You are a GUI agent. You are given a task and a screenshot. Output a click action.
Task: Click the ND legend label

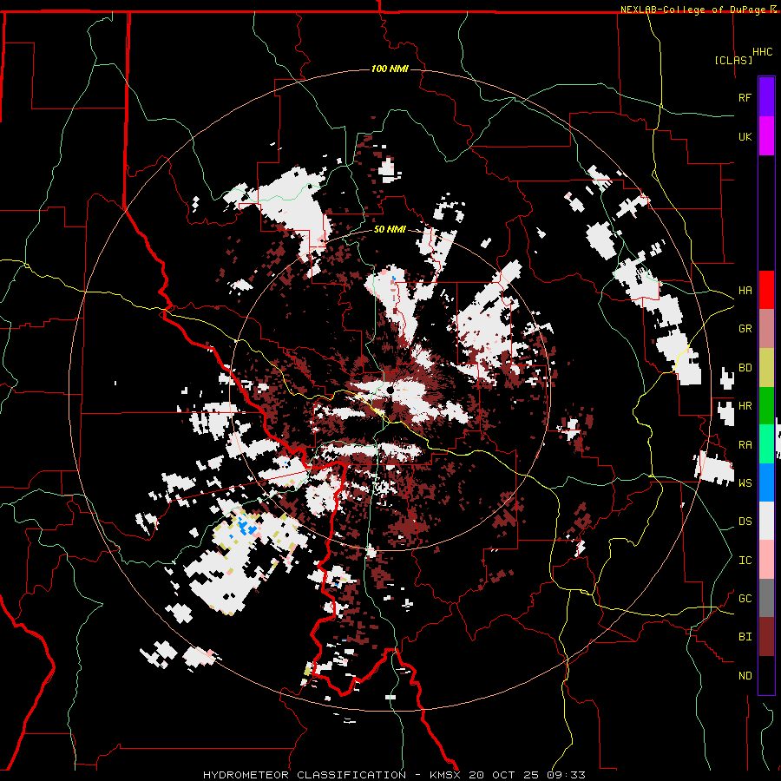pyautogui.click(x=745, y=676)
